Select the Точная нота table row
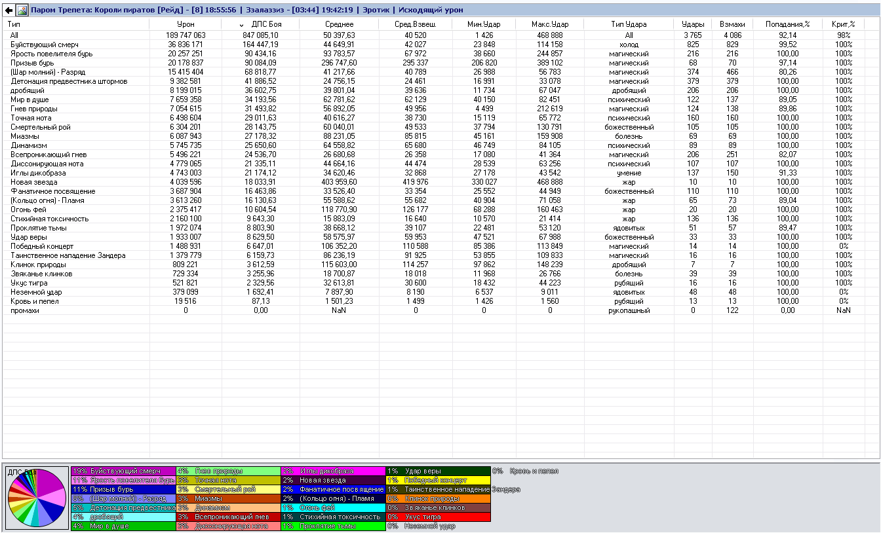Image resolution: width=881 pixels, height=533 pixels. click(440, 118)
